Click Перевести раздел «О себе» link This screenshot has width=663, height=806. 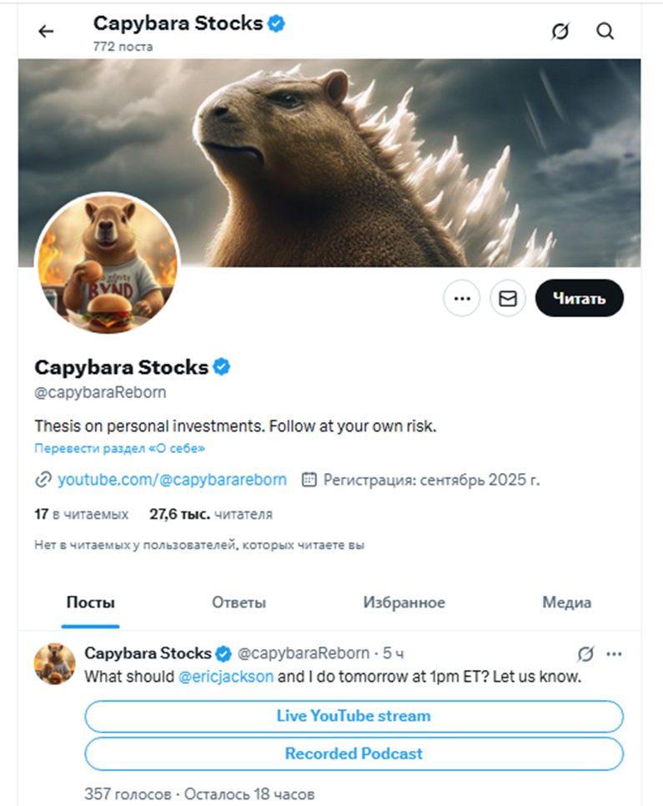click(x=119, y=448)
